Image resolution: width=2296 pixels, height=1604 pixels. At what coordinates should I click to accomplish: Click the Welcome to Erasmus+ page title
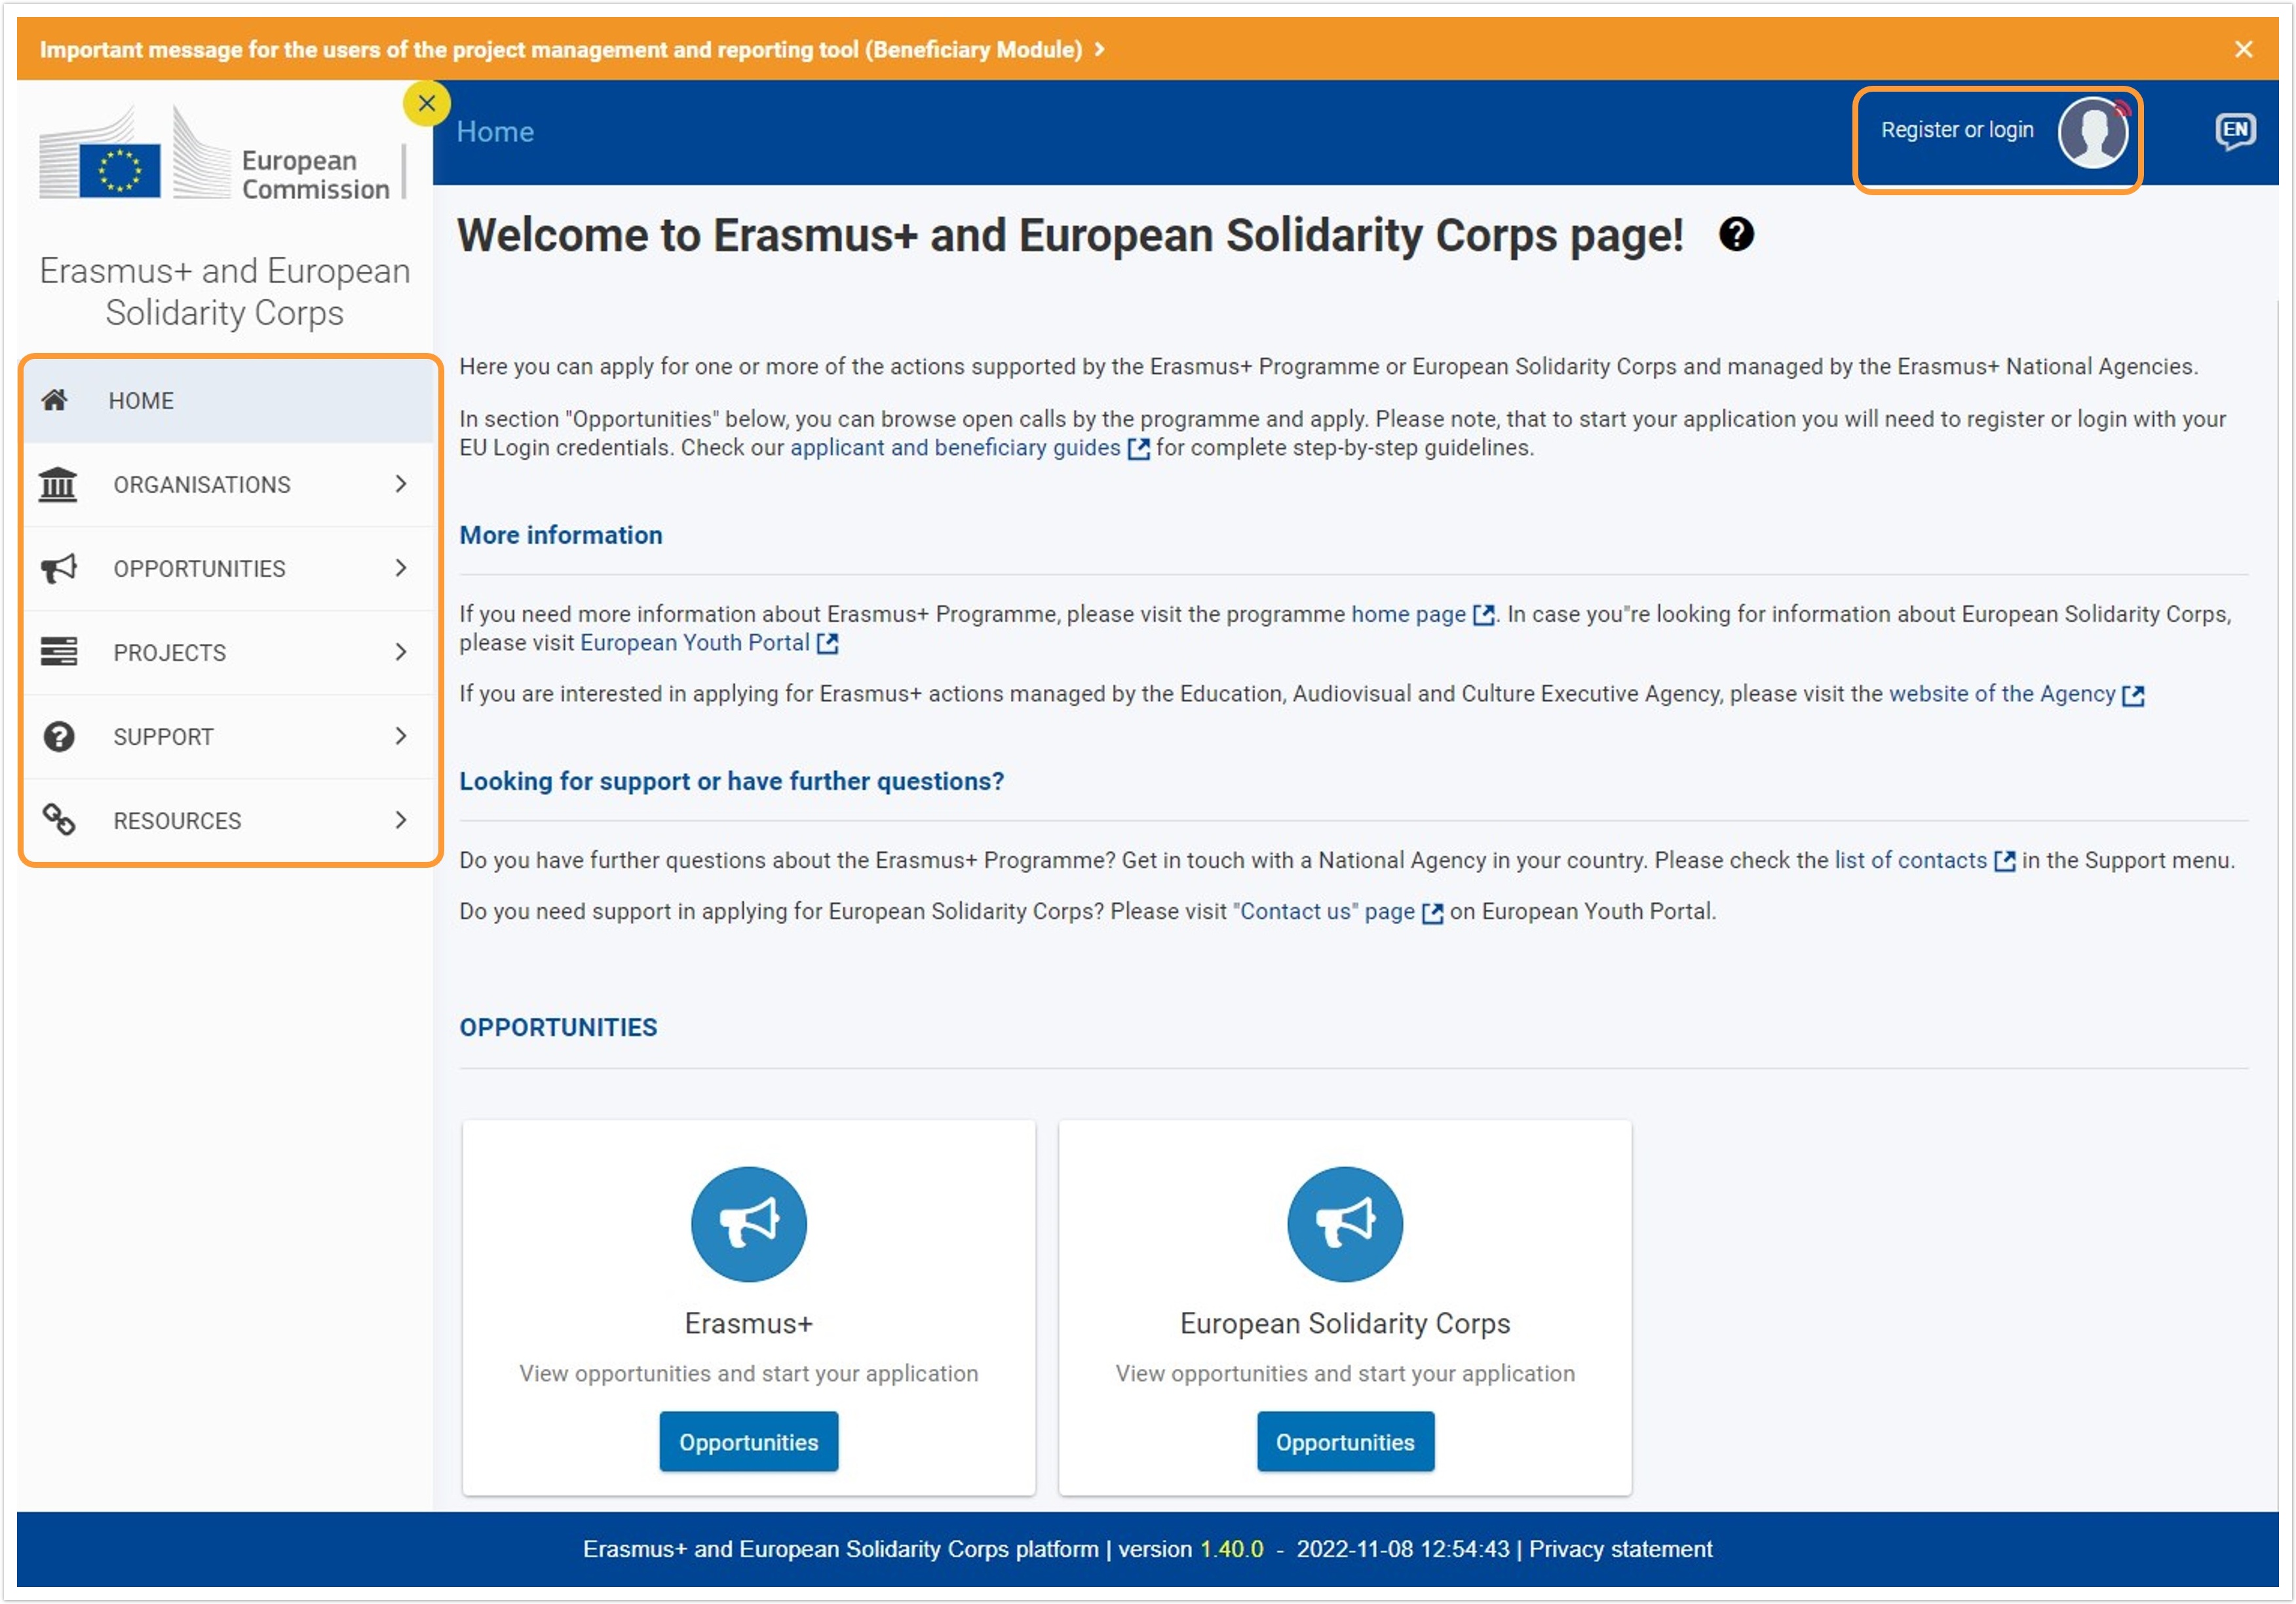click(1070, 236)
